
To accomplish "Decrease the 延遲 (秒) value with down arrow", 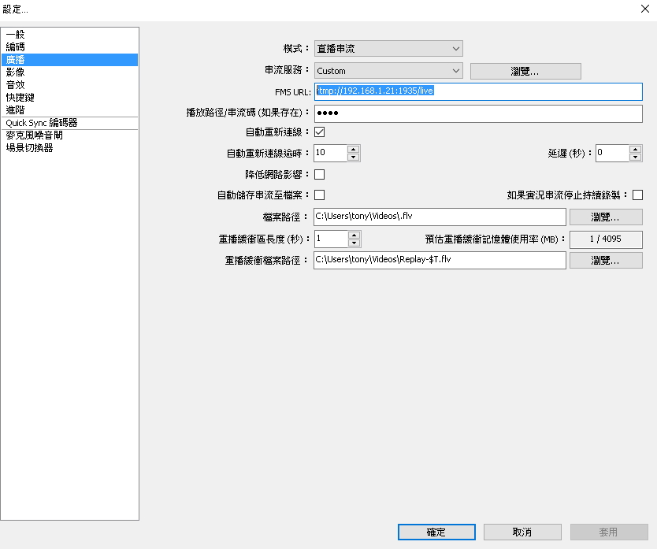I will tap(636, 158).
